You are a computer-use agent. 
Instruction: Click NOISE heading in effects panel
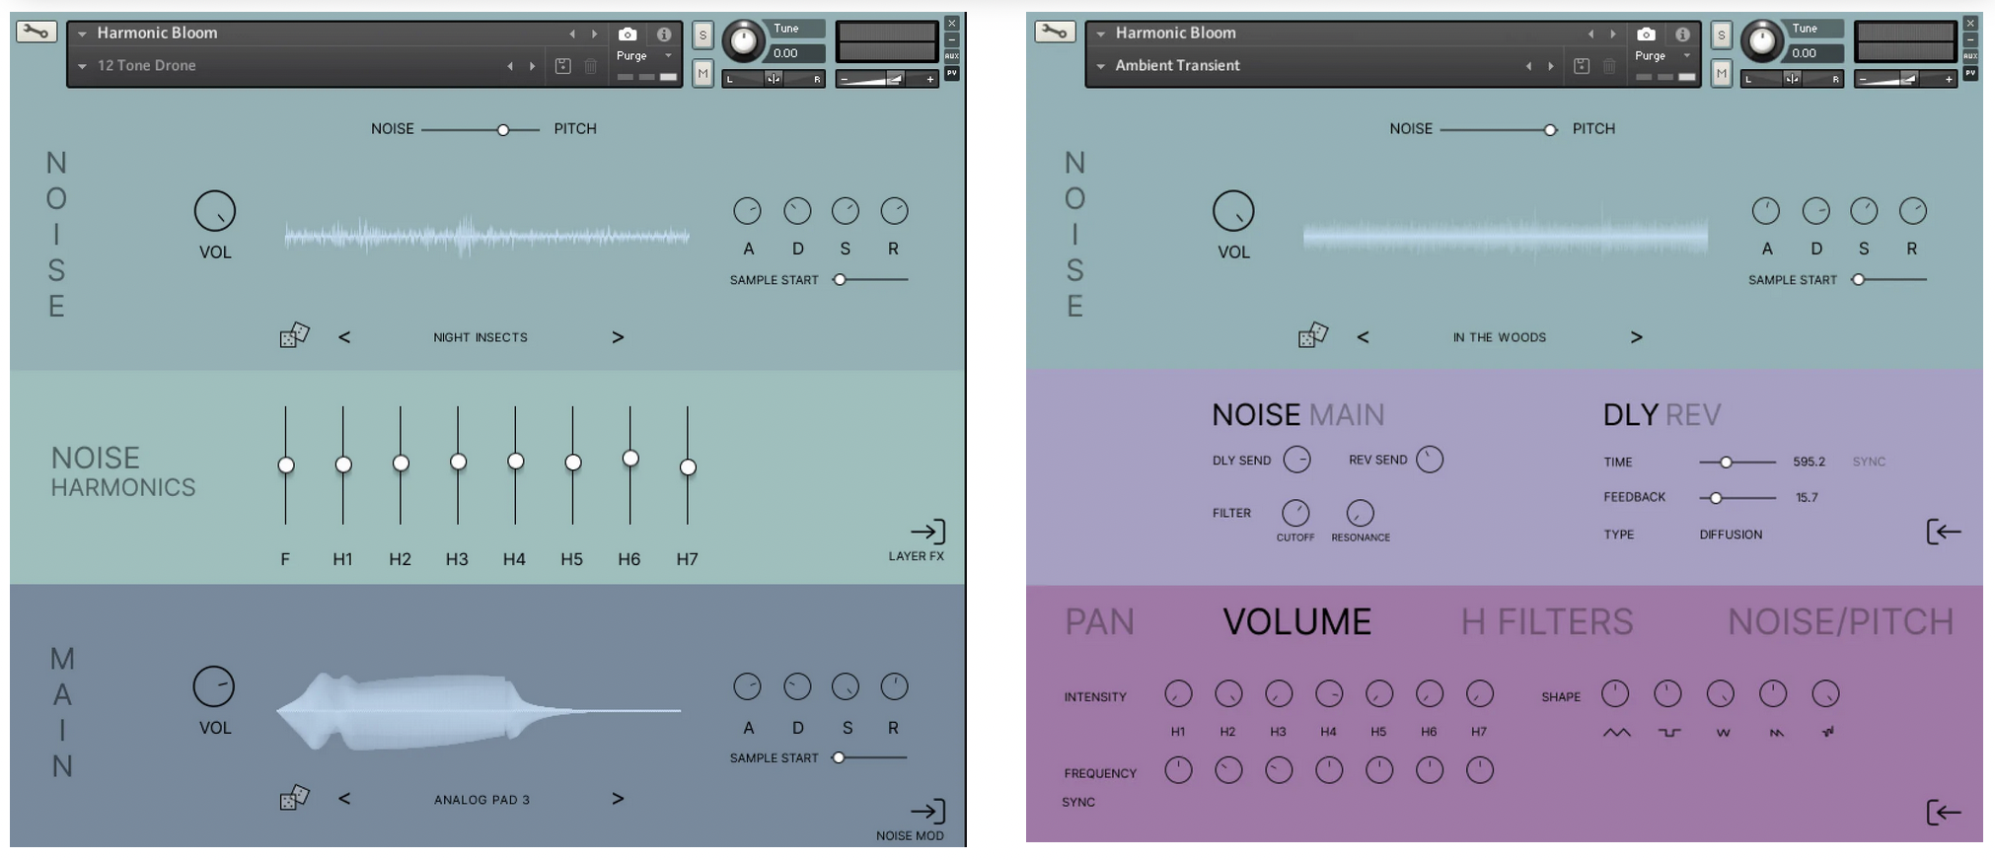click(x=1256, y=415)
